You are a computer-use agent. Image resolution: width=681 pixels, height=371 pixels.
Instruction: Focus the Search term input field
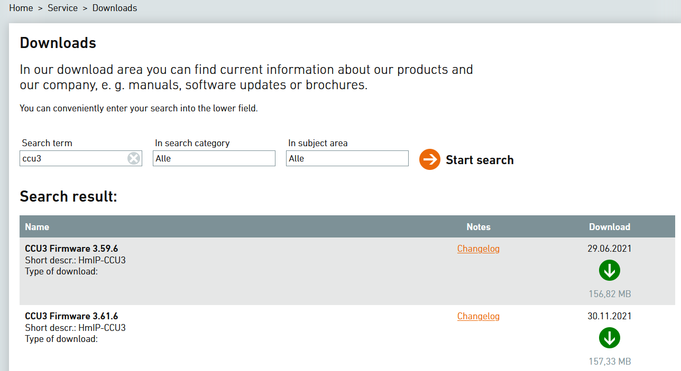pyautogui.click(x=73, y=158)
